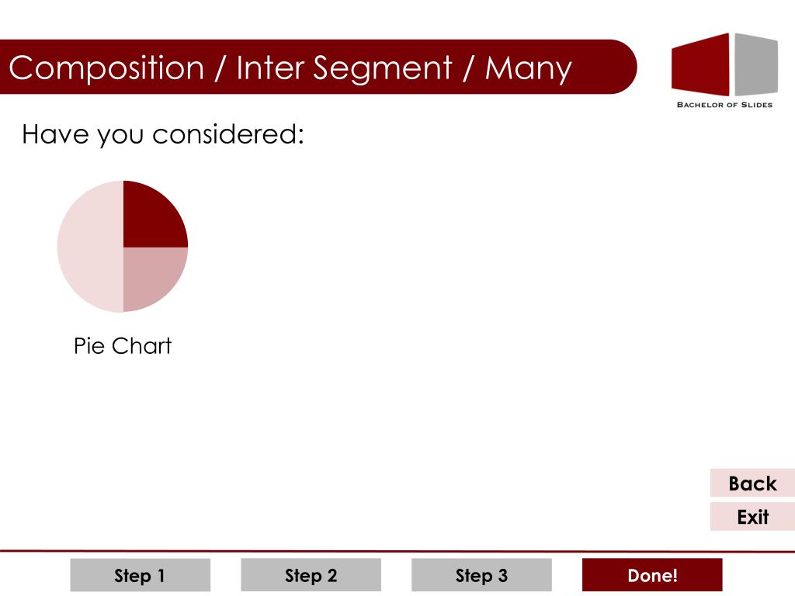Click the pie chart graphic

(x=123, y=246)
